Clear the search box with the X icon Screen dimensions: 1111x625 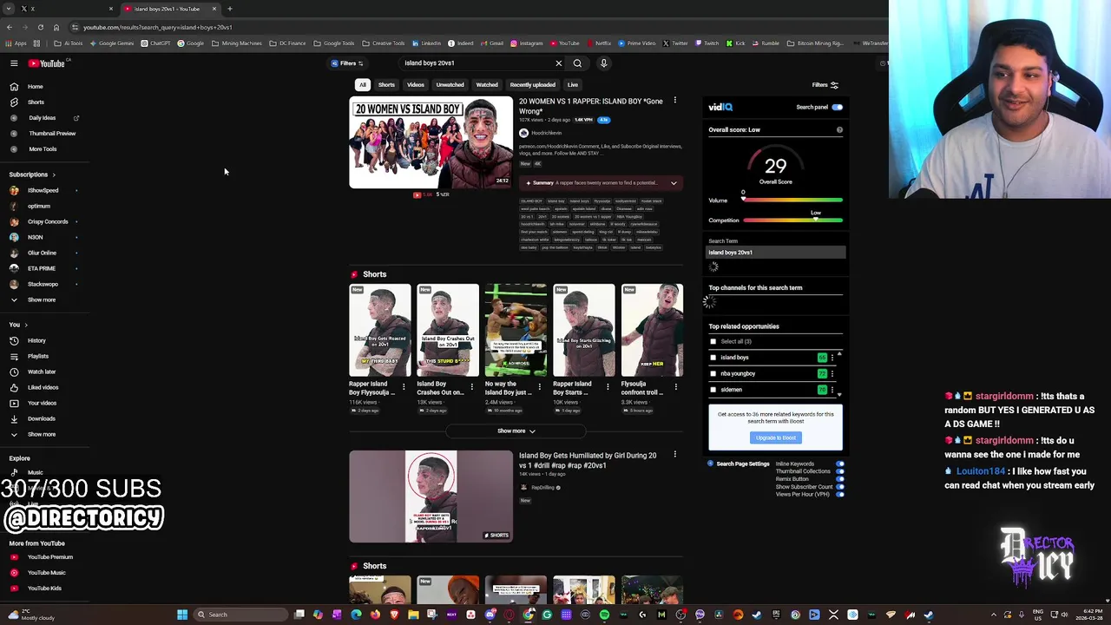[559, 63]
